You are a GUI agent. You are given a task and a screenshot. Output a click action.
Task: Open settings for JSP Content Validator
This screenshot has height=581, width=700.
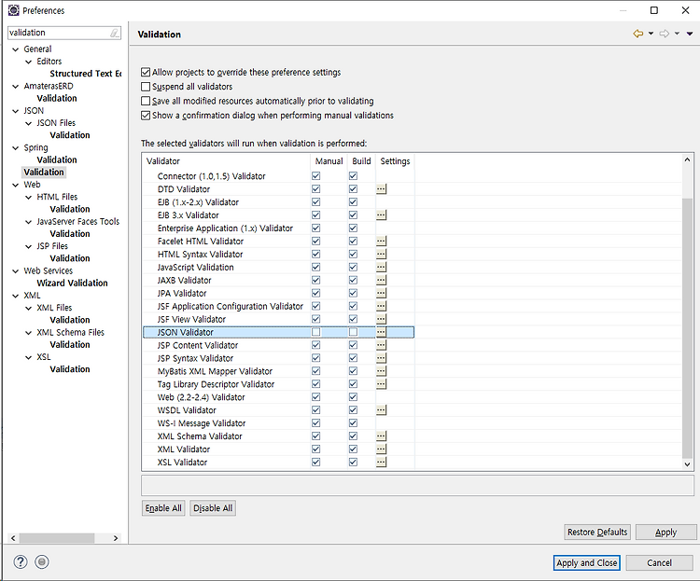[x=381, y=345]
